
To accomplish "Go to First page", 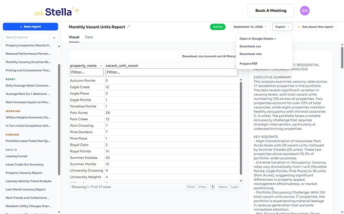I will pos(191,187).
